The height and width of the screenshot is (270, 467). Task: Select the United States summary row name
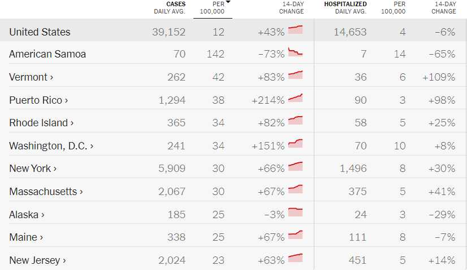[40, 32]
